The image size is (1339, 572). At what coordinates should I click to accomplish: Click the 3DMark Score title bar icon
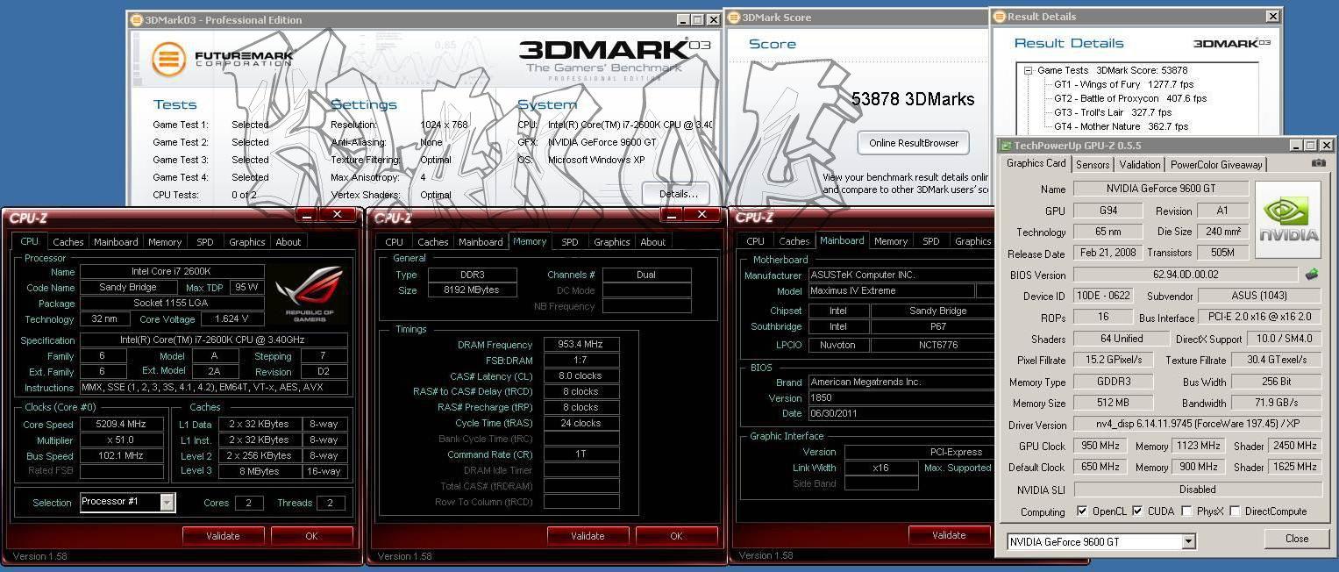(734, 18)
